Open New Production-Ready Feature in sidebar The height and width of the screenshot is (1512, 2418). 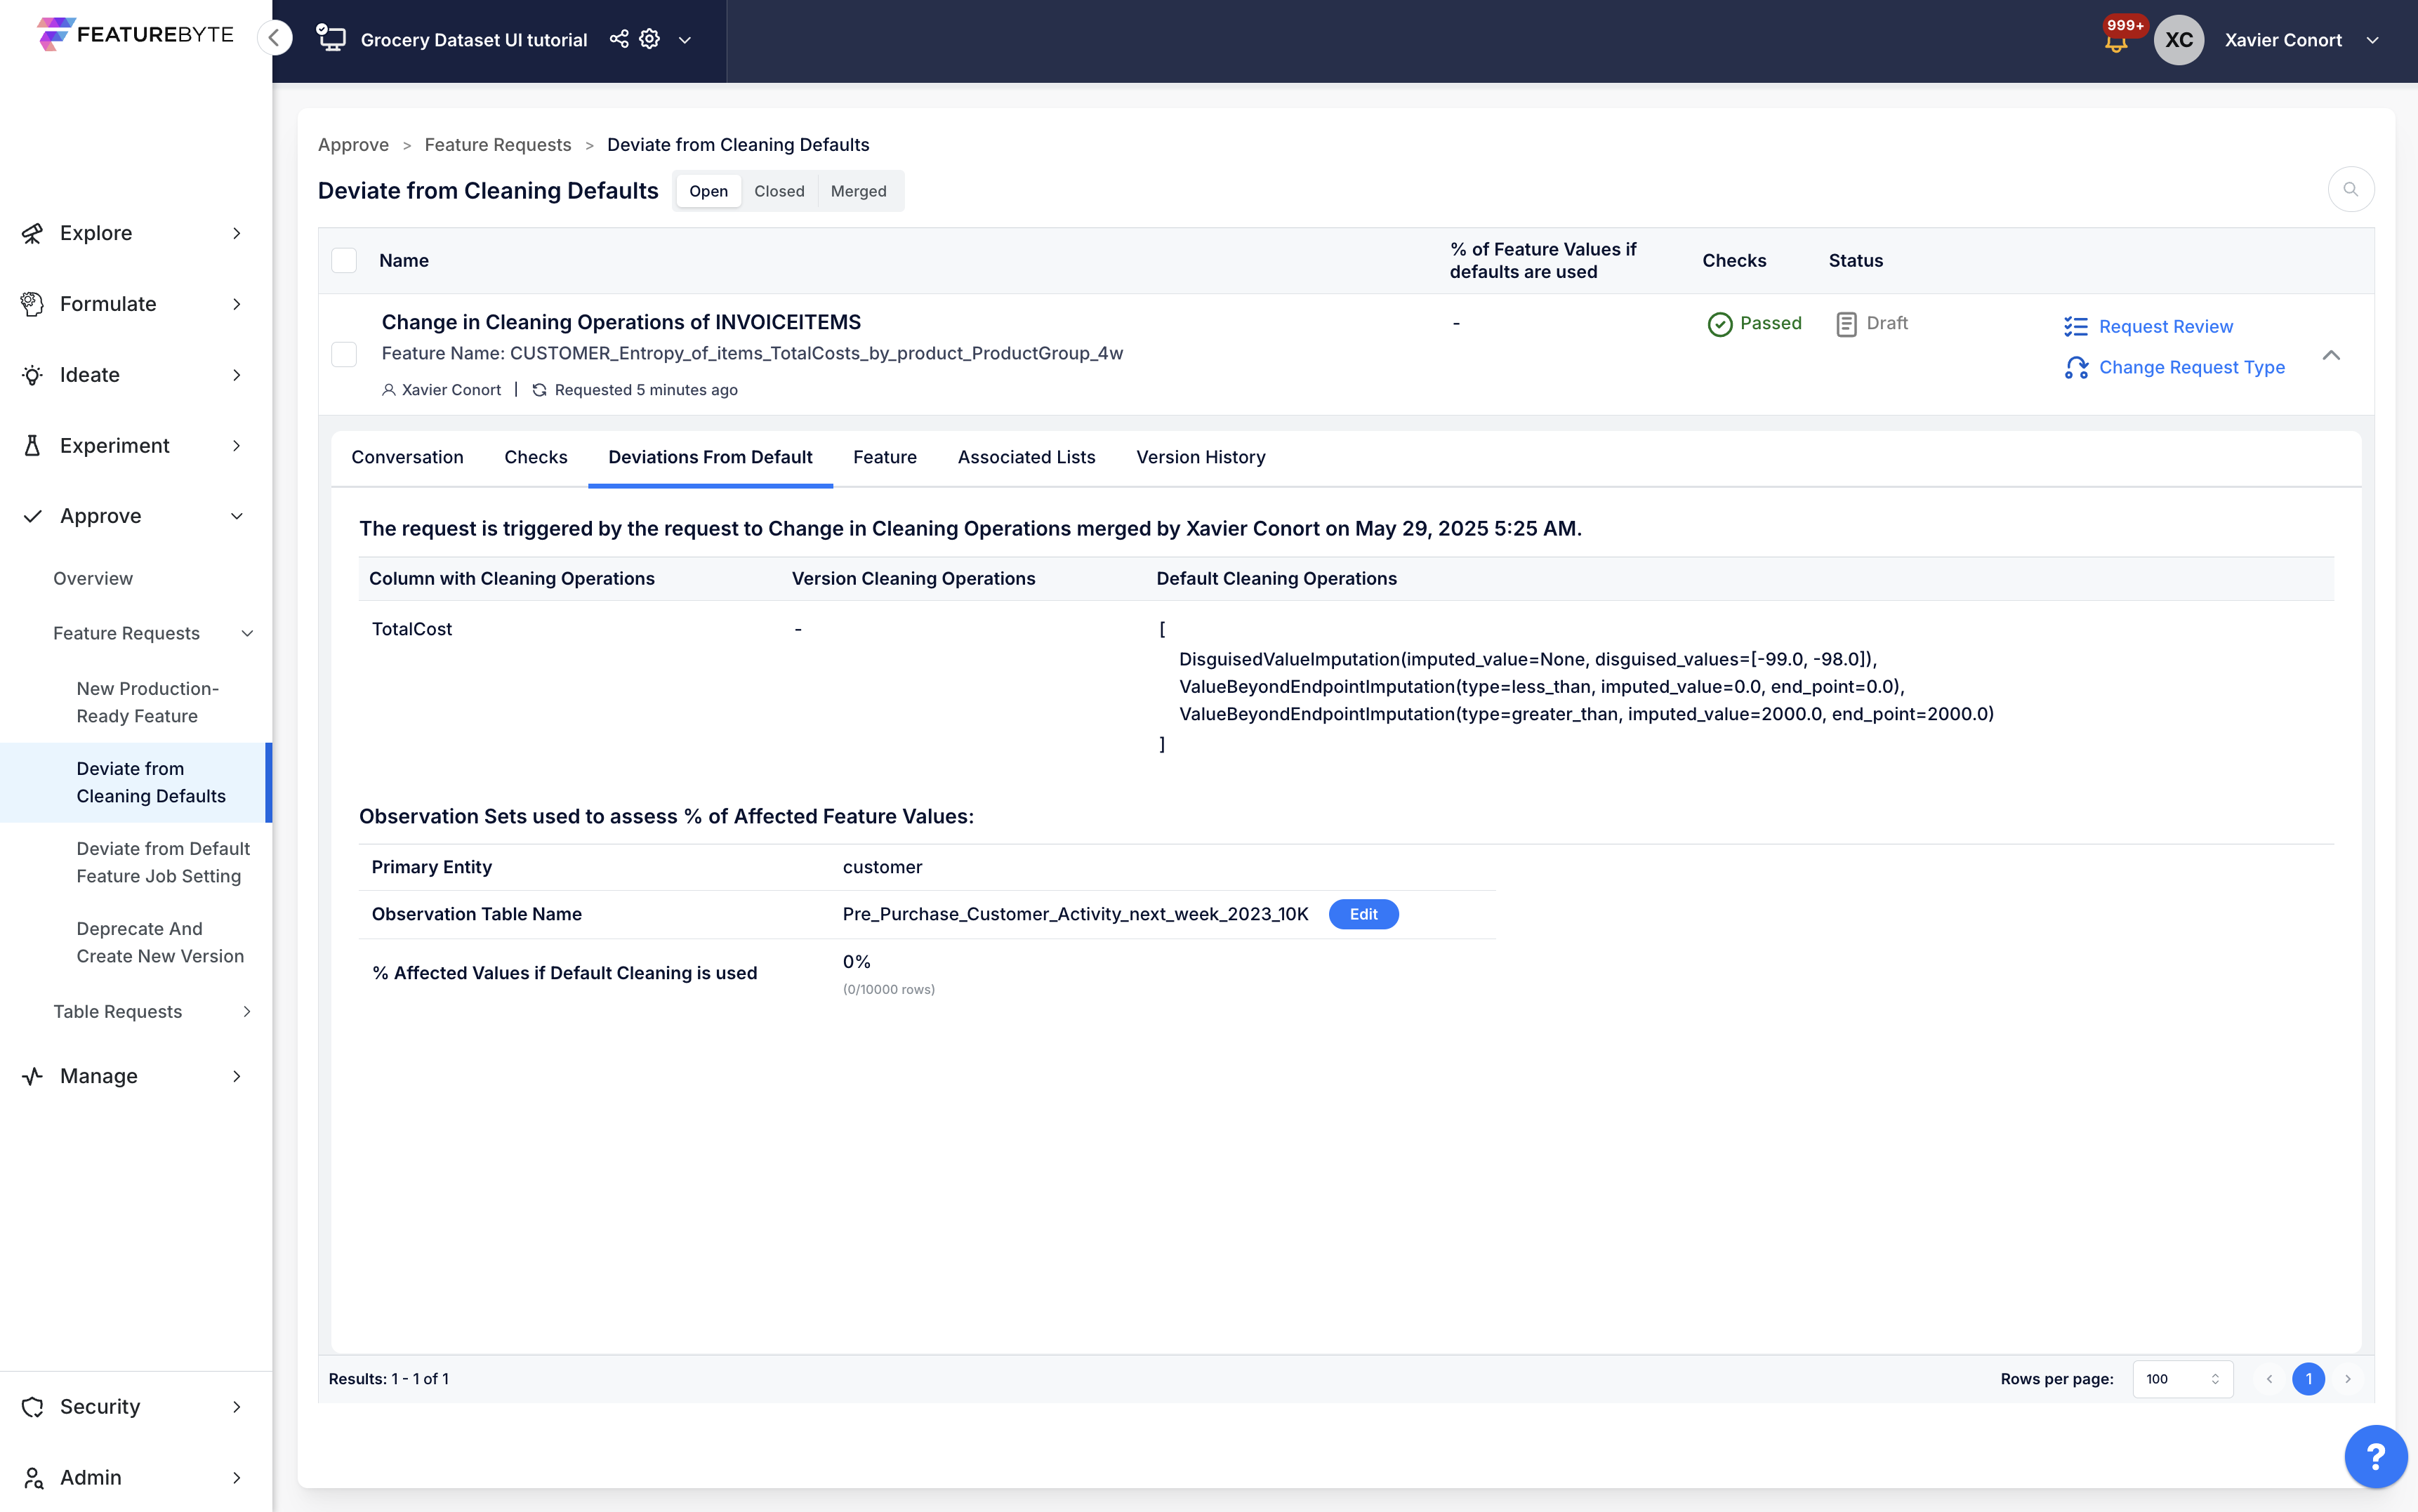coord(148,702)
